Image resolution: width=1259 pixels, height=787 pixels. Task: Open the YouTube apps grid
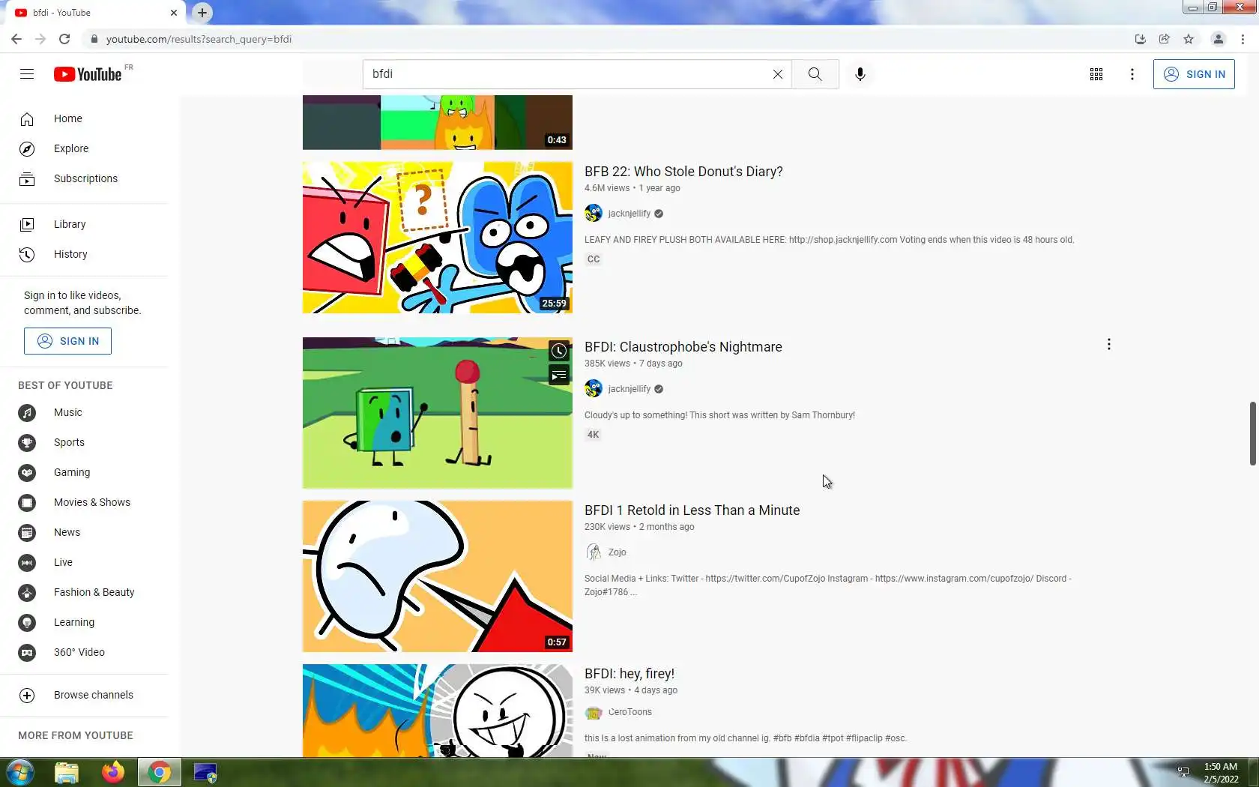[x=1096, y=74]
